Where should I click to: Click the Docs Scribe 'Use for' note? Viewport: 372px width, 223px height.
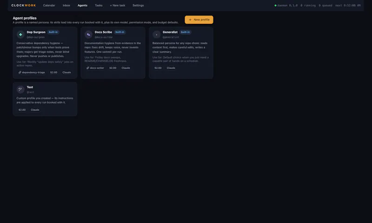click(106, 59)
